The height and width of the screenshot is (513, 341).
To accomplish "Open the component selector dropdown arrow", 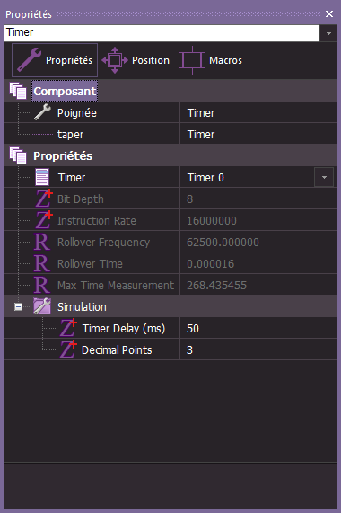I will click(x=328, y=33).
